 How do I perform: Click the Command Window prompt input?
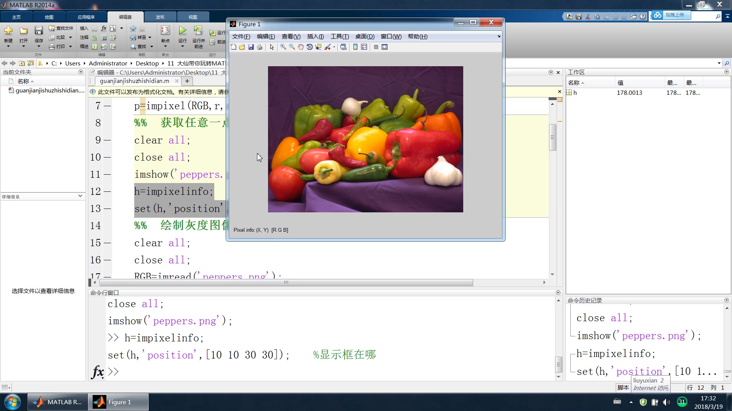click(332, 371)
